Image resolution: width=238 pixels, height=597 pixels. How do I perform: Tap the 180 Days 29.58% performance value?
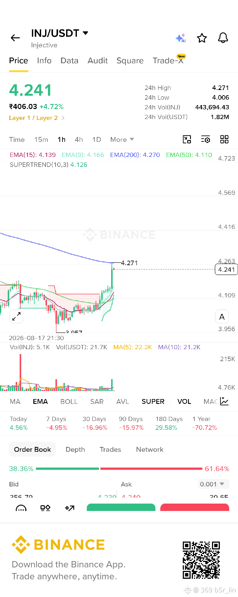tap(166, 428)
